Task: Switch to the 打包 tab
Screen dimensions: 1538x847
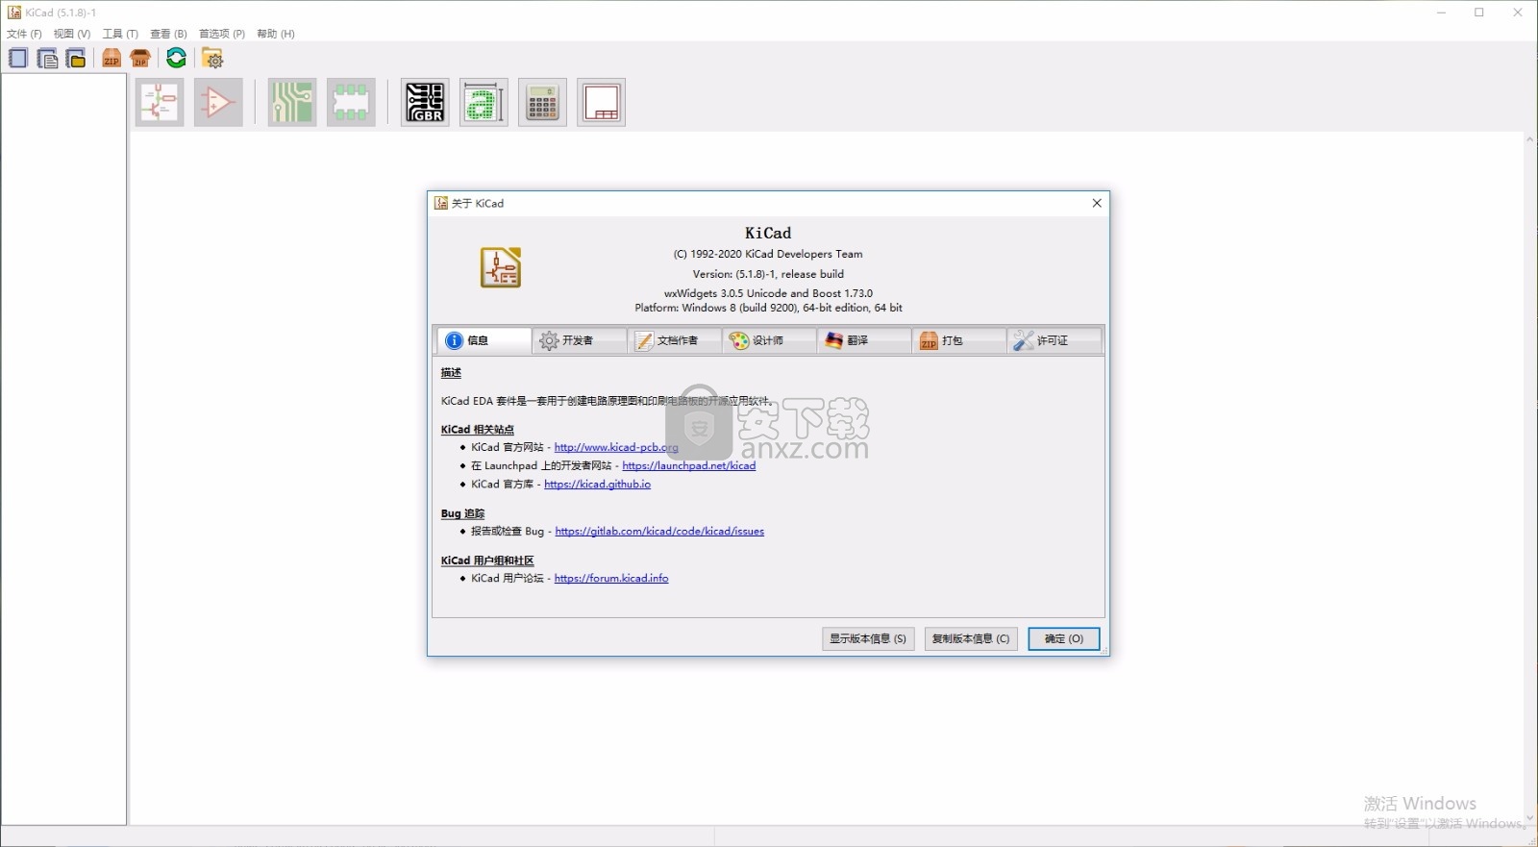Action: point(959,340)
